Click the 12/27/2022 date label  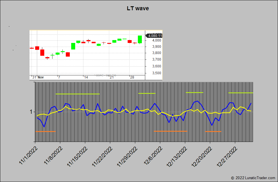click(227, 157)
